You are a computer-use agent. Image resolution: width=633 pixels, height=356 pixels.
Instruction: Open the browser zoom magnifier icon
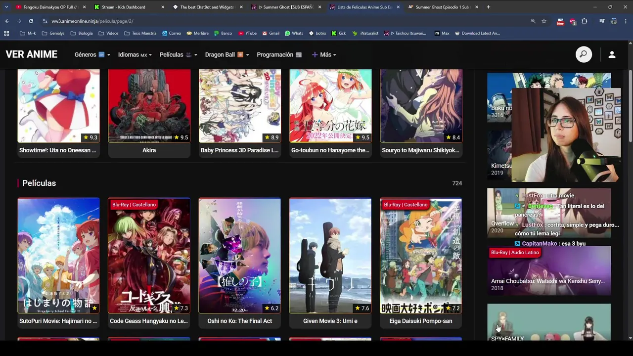[x=533, y=21]
